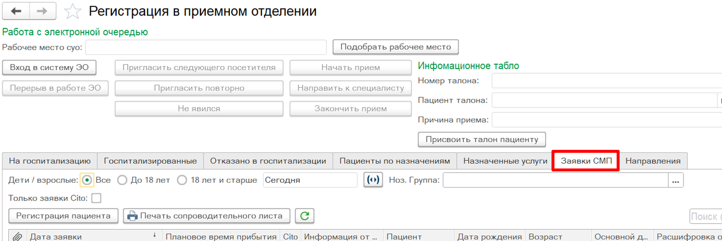This screenshot has height=241, width=722.
Task: Enable the Только заявки Cito checkbox
Action: 96,198
